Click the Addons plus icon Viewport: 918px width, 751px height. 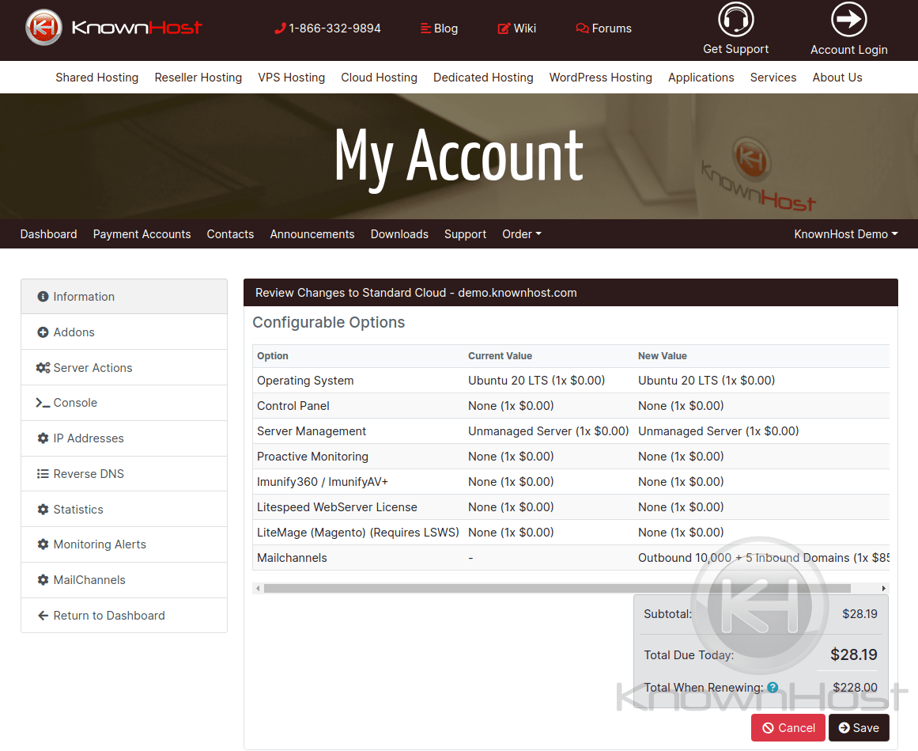[43, 332]
